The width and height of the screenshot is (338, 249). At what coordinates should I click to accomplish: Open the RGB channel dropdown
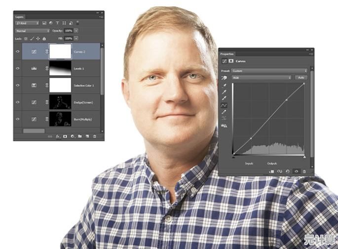coord(262,78)
